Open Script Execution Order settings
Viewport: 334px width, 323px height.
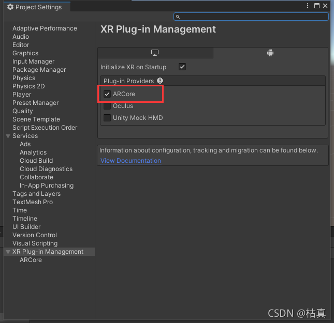point(45,128)
